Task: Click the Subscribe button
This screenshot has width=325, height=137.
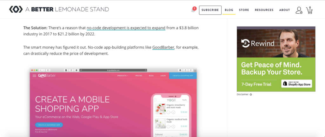Action: (210, 10)
